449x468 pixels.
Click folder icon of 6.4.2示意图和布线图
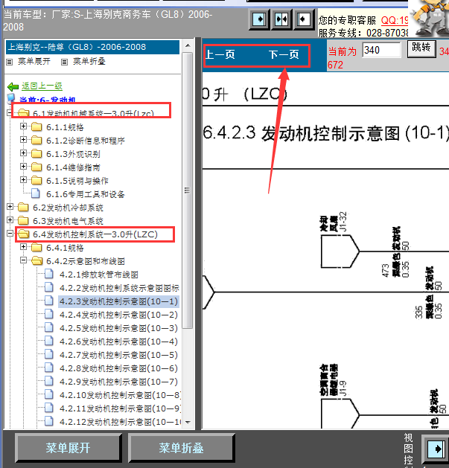tap(36, 261)
